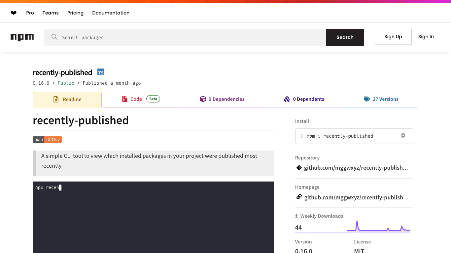The image size is (451, 253).
Task: Click the heart icon in top navigation
Action: [14, 13]
